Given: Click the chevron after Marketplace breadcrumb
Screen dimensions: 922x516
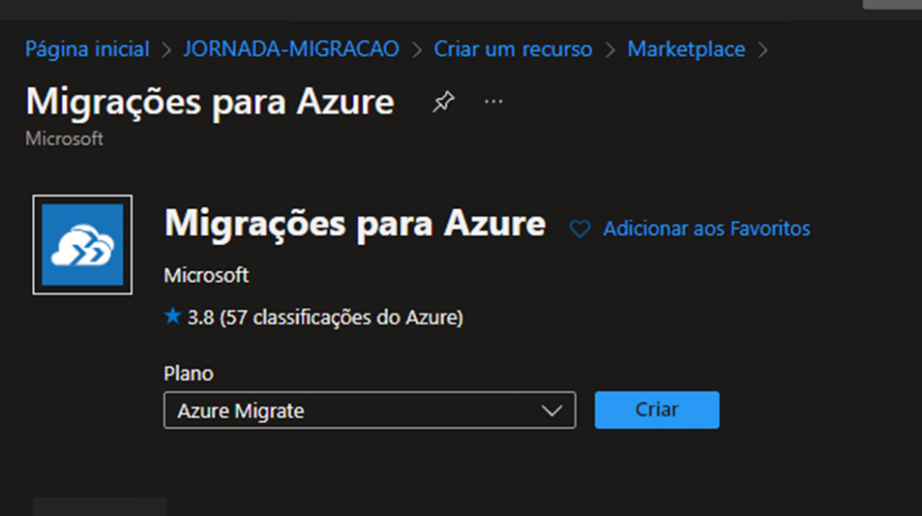Looking at the screenshot, I should tap(764, 49).
